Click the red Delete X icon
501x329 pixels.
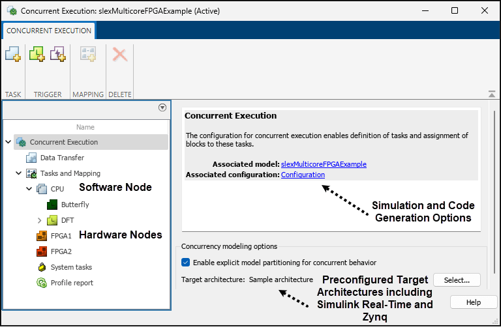pos(120,55)
